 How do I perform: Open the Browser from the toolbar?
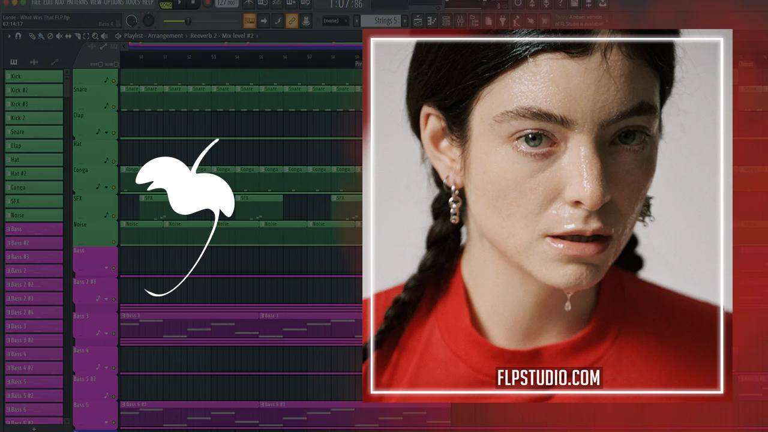pyautogui.click(x=474, y=21)
